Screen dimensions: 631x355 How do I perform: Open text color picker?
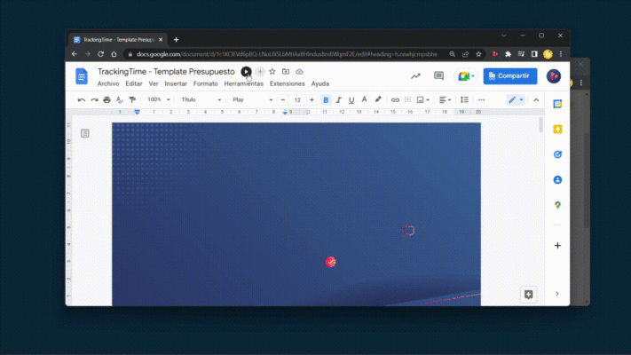point(364,99)
